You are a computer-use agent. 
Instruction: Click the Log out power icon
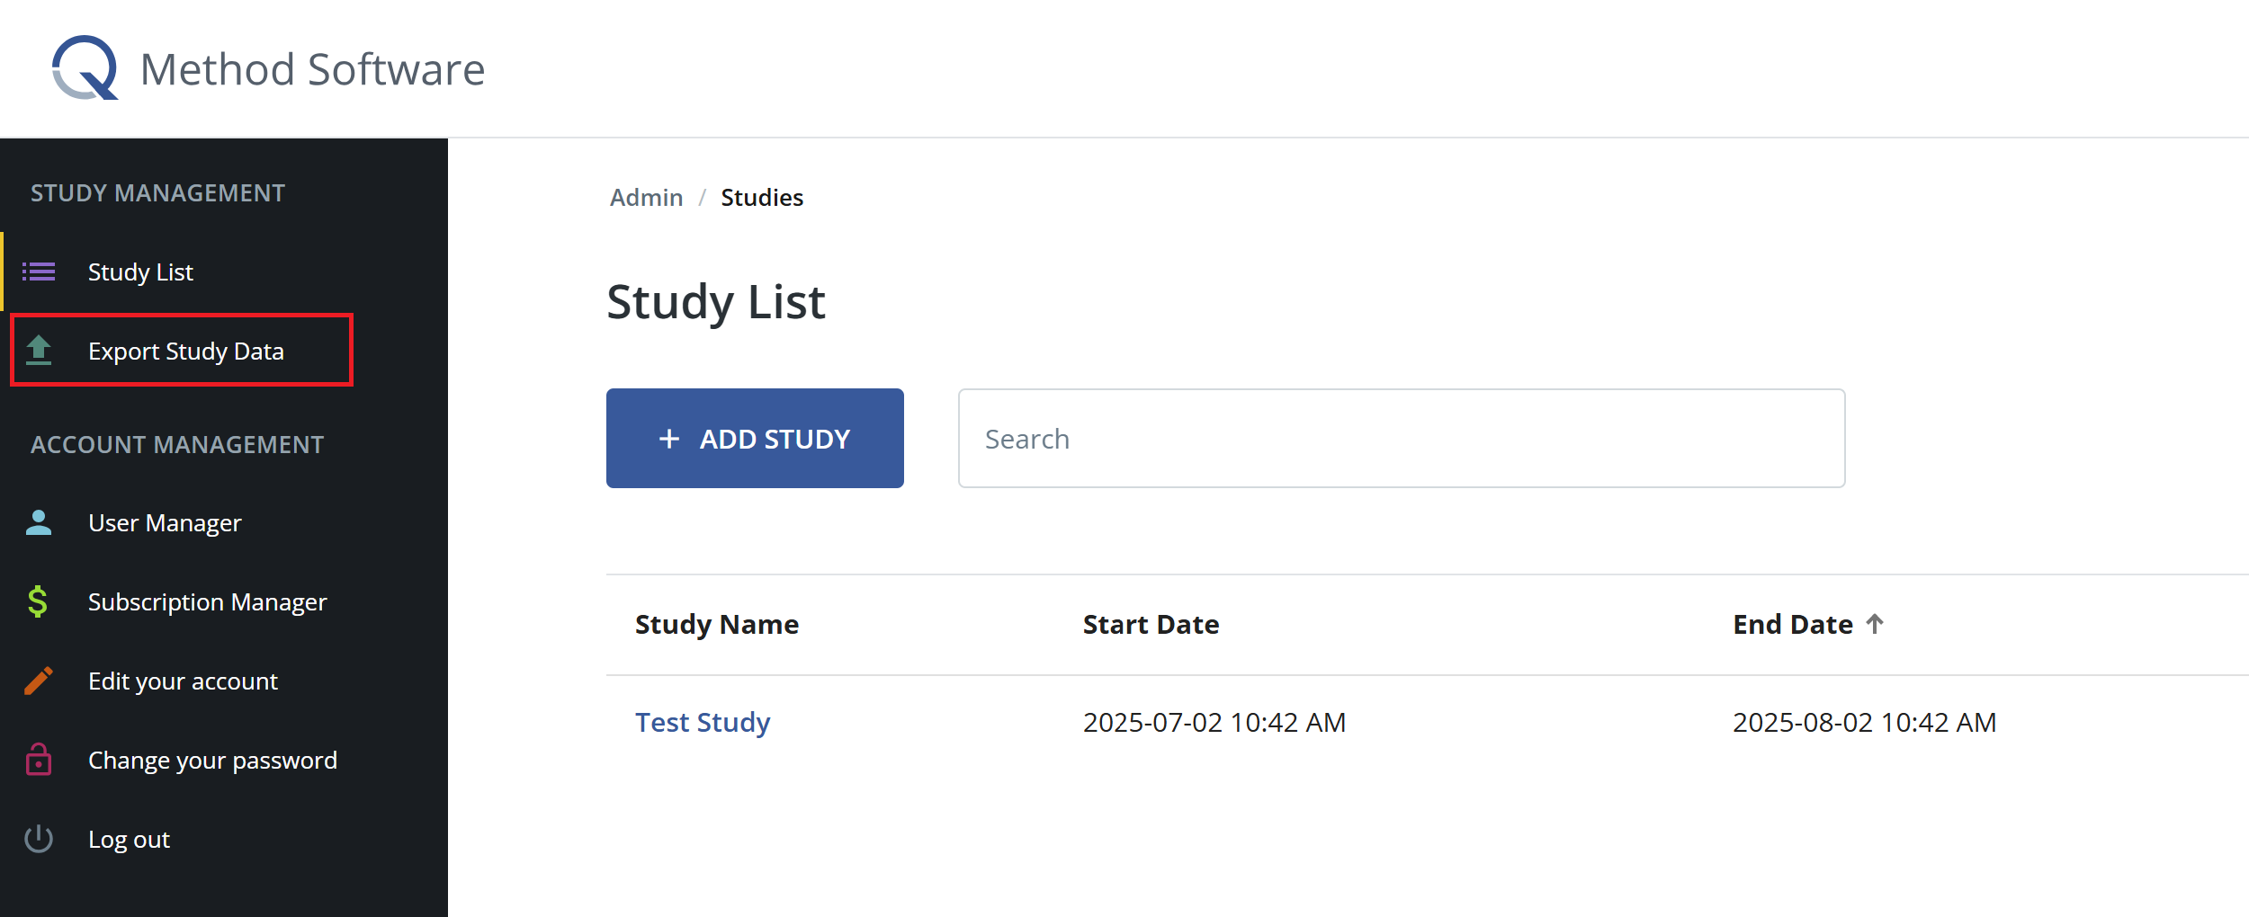pos(38,839)
